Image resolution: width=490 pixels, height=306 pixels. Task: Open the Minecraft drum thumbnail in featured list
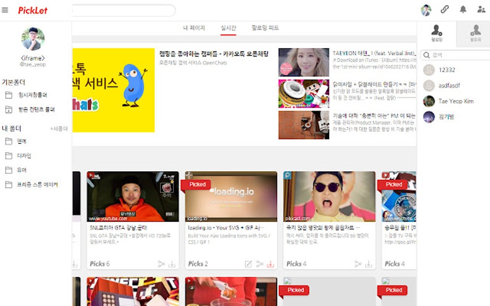click(x=304, y=94)
